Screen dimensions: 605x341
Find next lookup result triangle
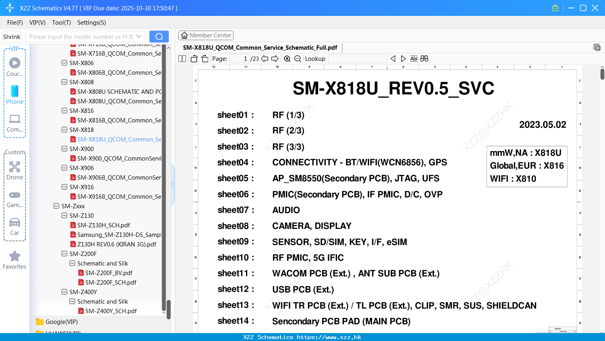[403, 59]
